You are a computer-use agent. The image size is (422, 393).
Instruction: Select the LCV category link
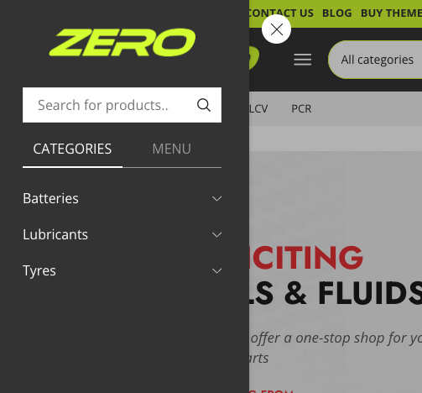pos(258,108)
